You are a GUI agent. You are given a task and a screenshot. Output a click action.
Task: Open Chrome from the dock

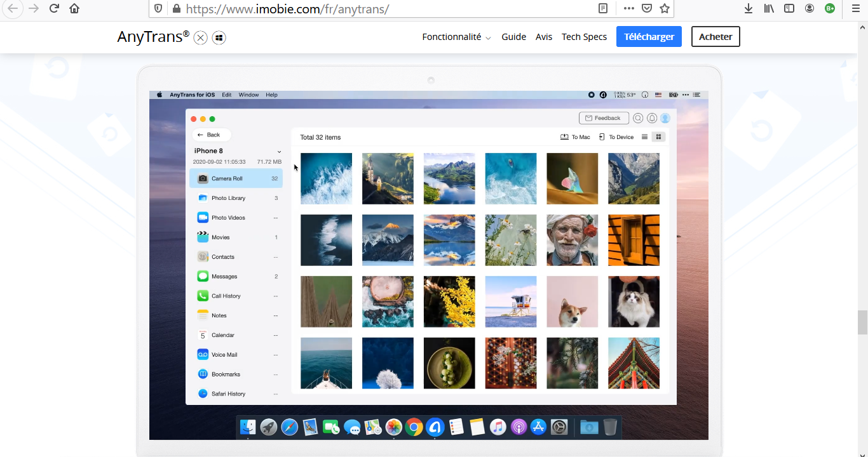pyautogui.click(x=414, y=427)
